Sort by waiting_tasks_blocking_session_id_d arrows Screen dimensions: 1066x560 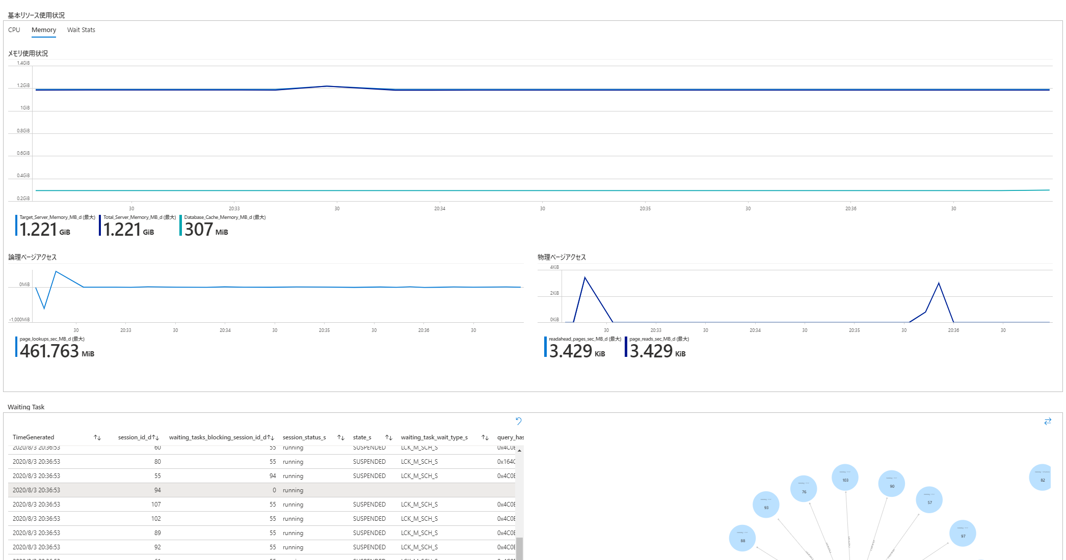coord(271,437)
